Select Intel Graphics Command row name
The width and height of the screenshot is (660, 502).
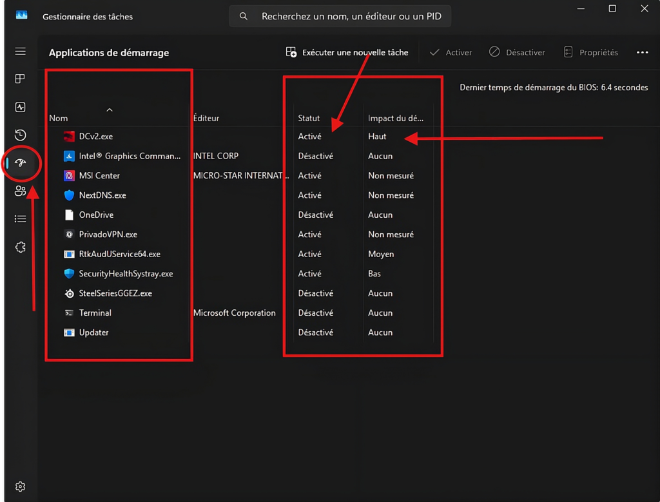tap(130, 156)
